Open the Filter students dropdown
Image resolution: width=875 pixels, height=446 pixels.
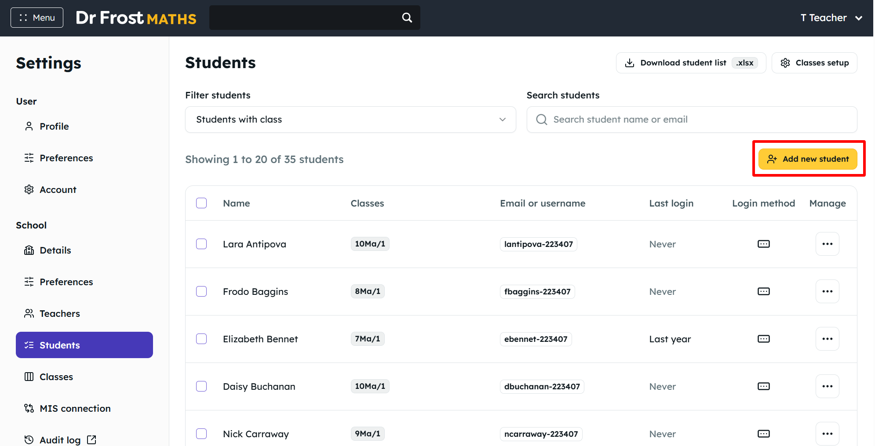[350, 120]
